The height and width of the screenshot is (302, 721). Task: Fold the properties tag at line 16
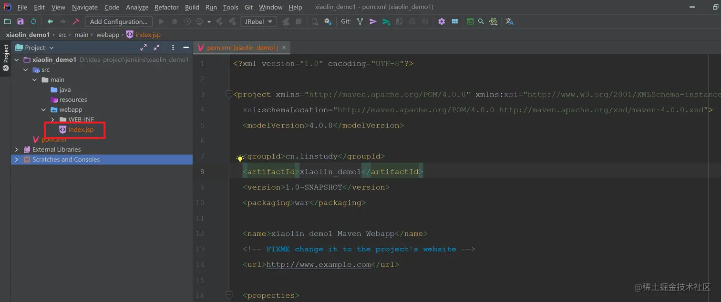click(x=229, y=295)
